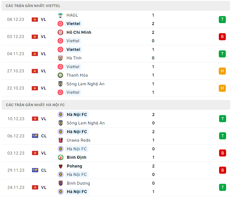Click the HAGL club logo

pyautogui.click(x=60, y=15)
